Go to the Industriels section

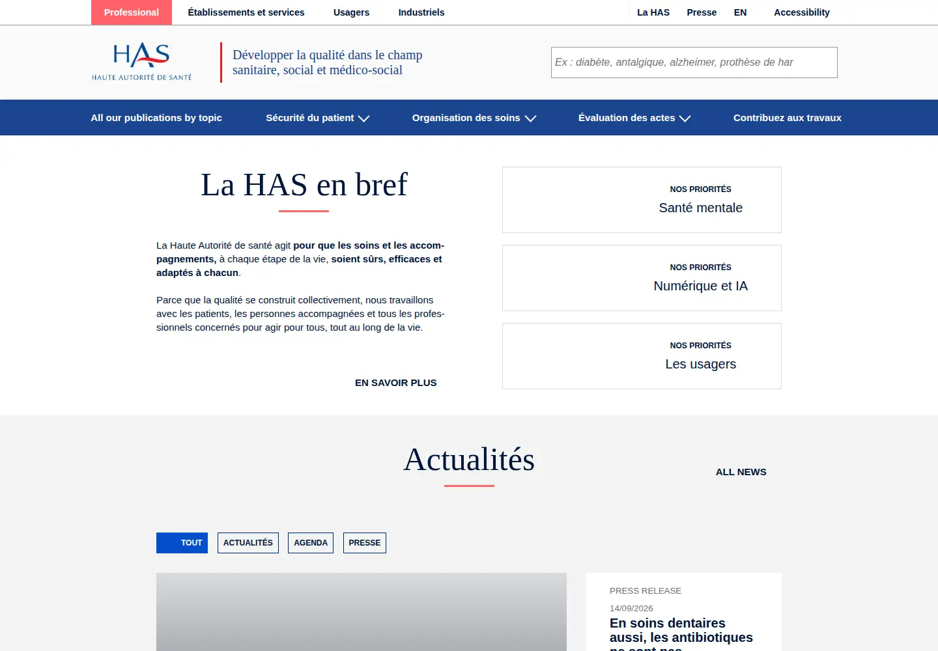421,12
